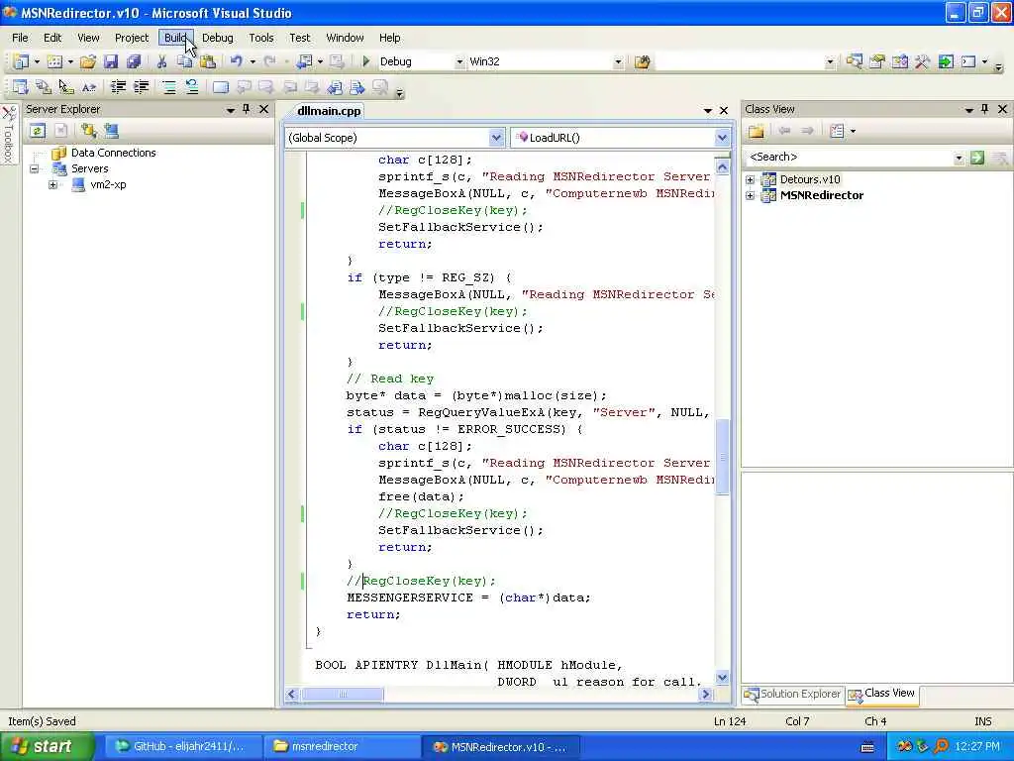The image size is (1014, 761).
Task: Open Solution Explorer from the toolbar icon
Action: 854,61
